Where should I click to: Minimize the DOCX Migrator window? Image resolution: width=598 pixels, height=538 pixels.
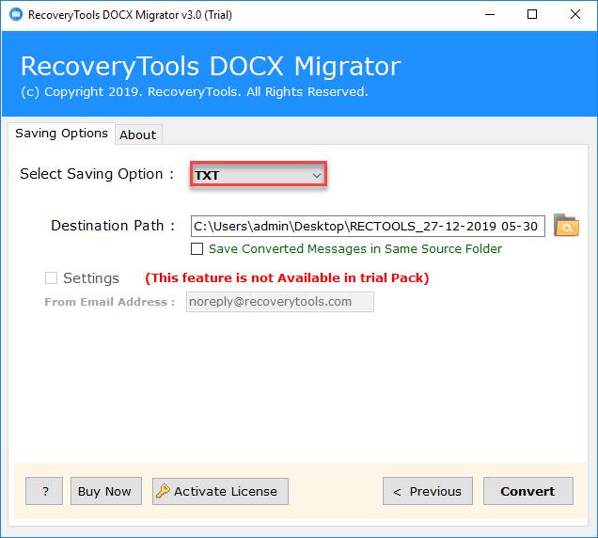pyautogui.click(x=490, y=15)
